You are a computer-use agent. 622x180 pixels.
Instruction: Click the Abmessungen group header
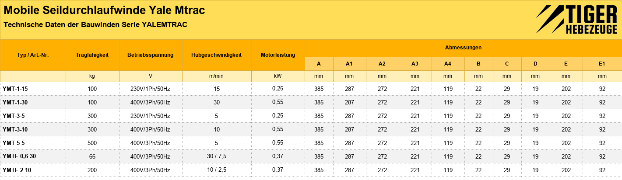(463, 48)
